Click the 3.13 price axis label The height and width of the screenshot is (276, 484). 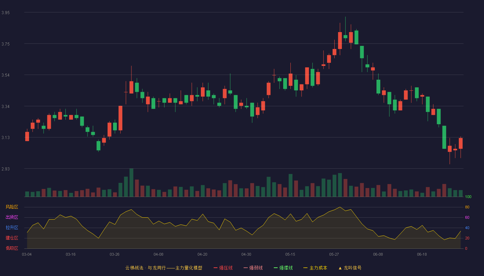[6, 138]
